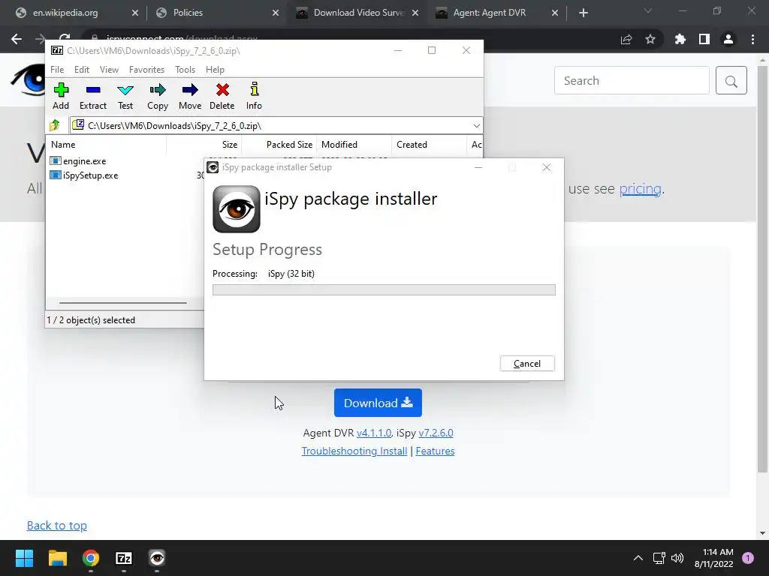Go back in the browser
This screenshot has height=576, width=769.
tap(17, 39)
